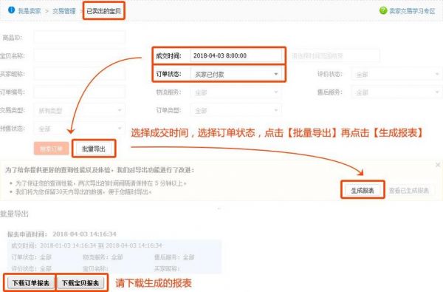Open the 售后服务 dropdown
The width and height of the screenshot is (443, 292).
click(x=396, y=92)
